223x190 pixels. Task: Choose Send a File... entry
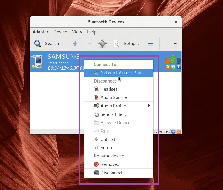119,114
